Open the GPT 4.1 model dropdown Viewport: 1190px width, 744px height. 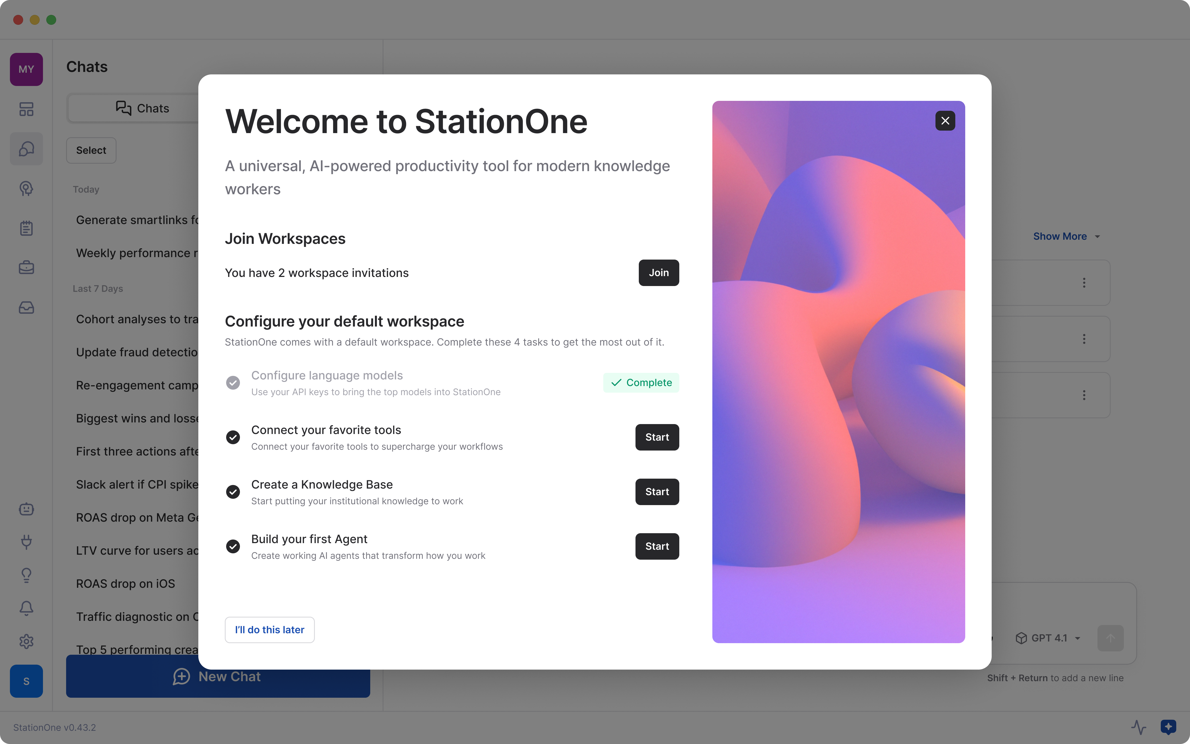tap(1048, 638)
